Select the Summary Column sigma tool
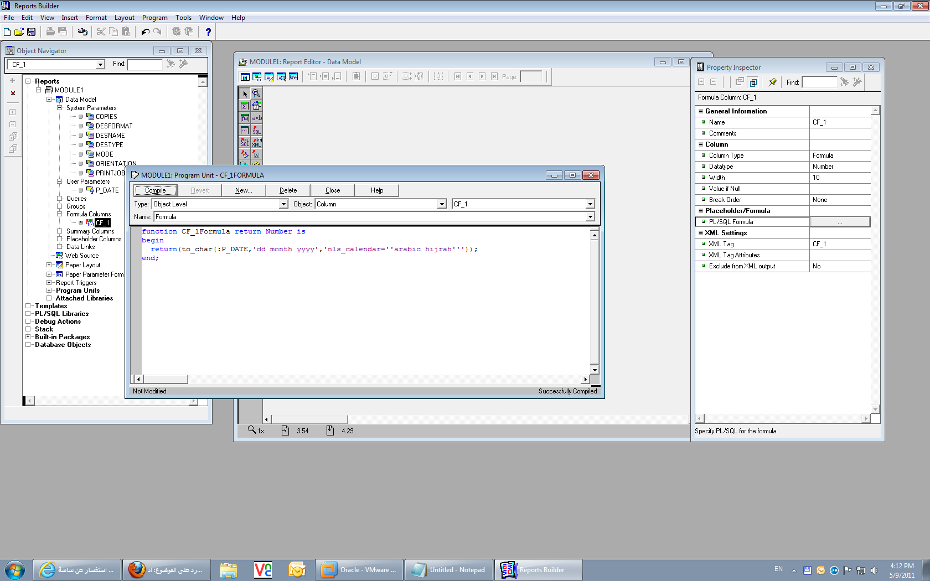 coord(245,106)
